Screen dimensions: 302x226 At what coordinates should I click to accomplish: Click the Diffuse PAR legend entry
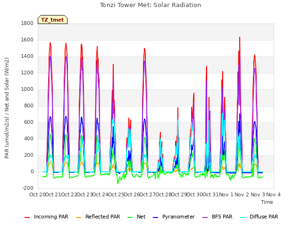259,217
